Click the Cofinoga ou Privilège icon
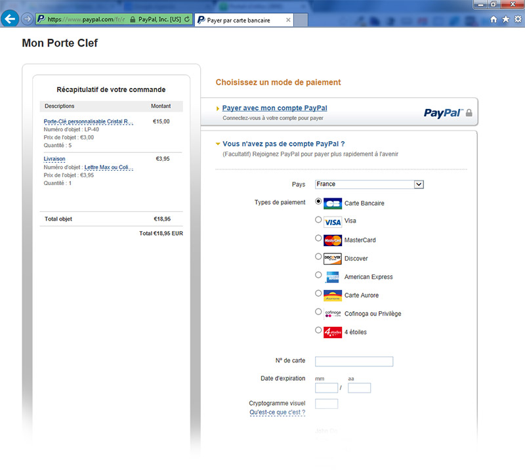The width and height of the screenshot is (525, 470). click(x=332, y=314)
